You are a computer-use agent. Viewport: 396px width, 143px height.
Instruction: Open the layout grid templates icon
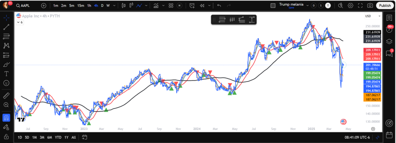[171, 6]
